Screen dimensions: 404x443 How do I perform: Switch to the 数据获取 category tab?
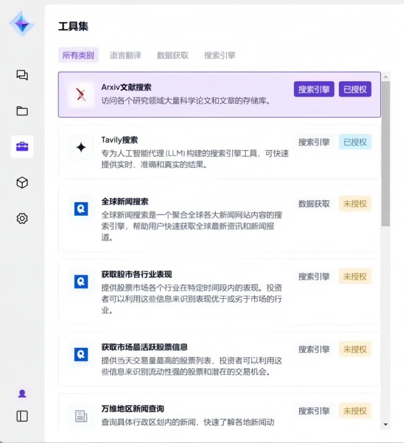pyautogui.click(x=172, y=55)
